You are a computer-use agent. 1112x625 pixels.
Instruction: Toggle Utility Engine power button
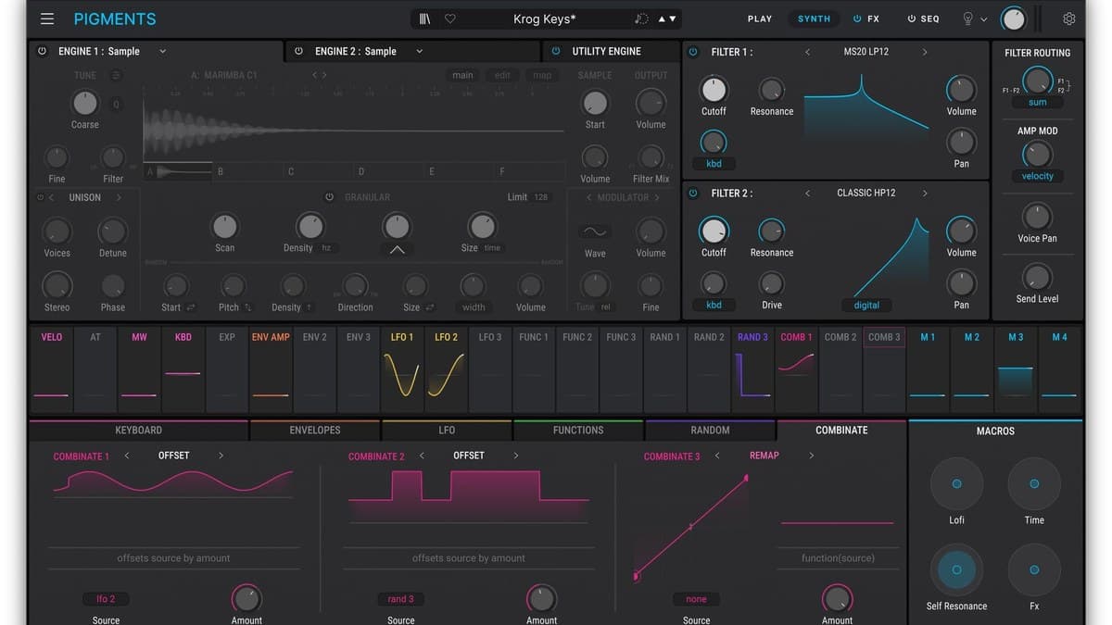click(x=556, y=51)
